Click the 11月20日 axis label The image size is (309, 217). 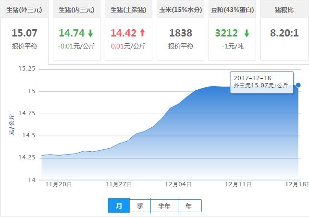[59, 184]
